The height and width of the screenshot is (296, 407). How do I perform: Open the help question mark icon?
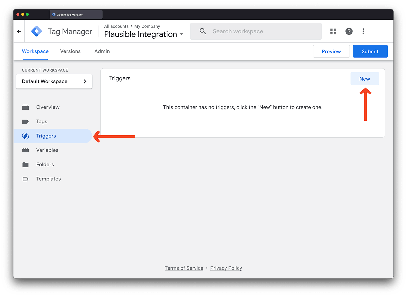349,31
